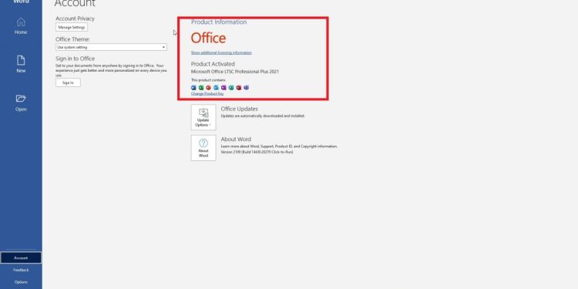Click the teal Publisher app icon

(x=231, y=88)
